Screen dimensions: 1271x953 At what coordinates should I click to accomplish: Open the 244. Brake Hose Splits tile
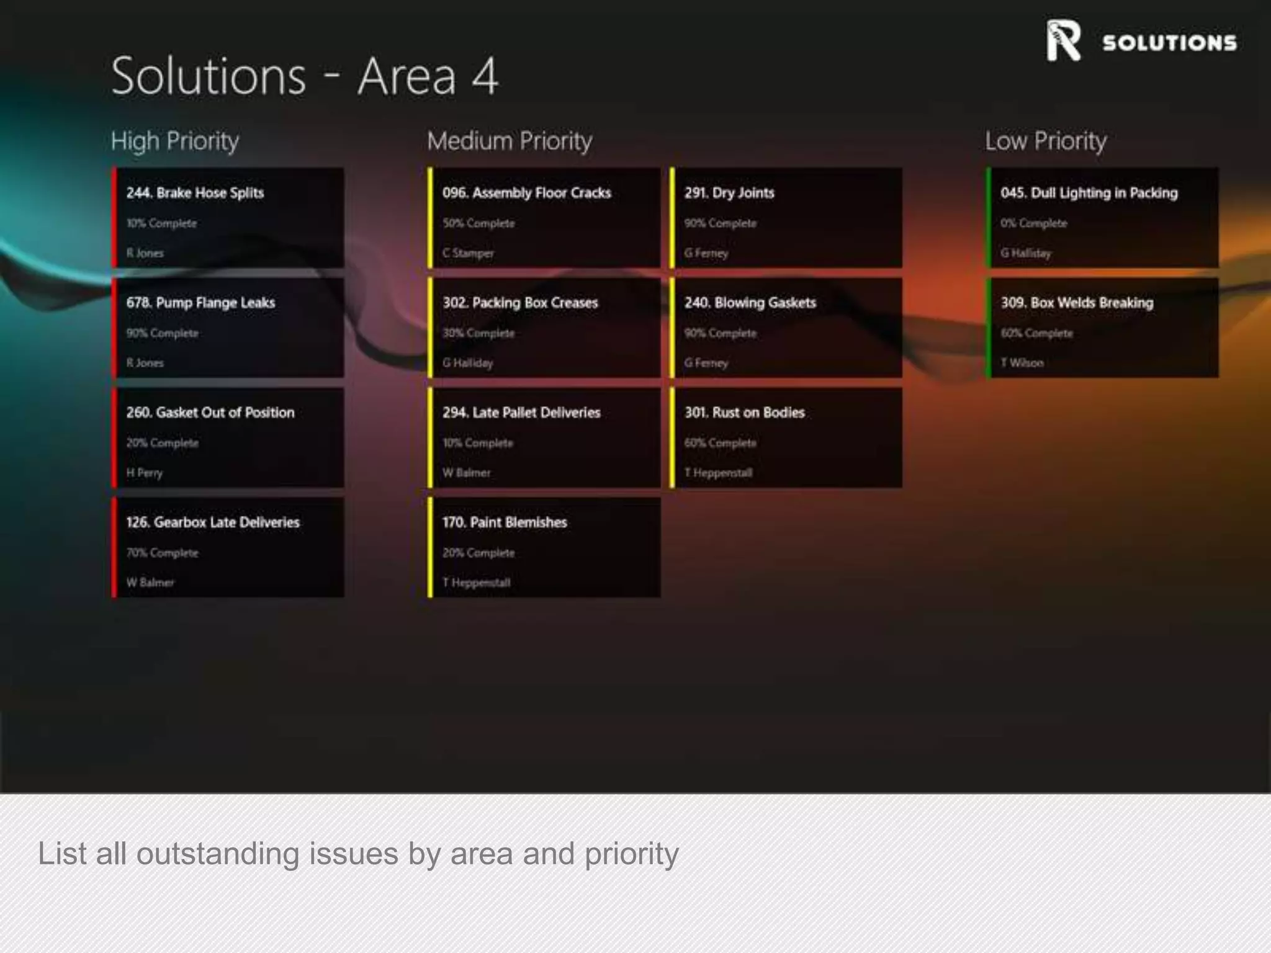point(228,218)
